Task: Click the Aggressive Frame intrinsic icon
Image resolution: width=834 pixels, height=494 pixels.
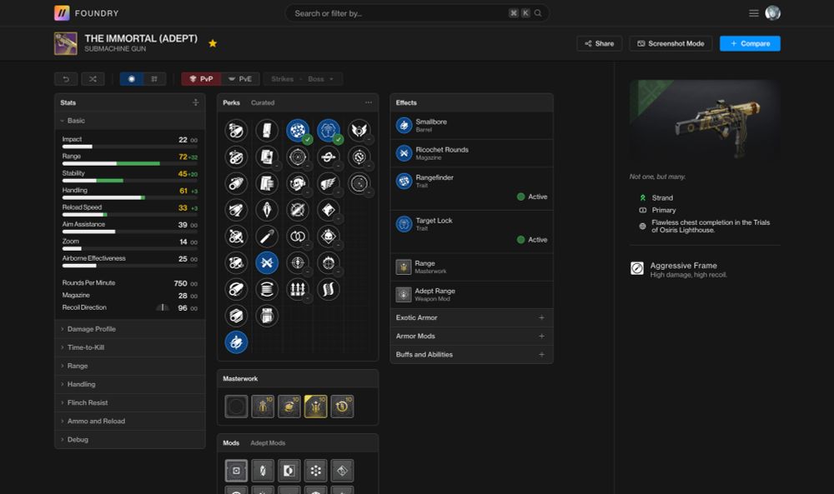Action: pyautogui.click(x=637, y=269)
